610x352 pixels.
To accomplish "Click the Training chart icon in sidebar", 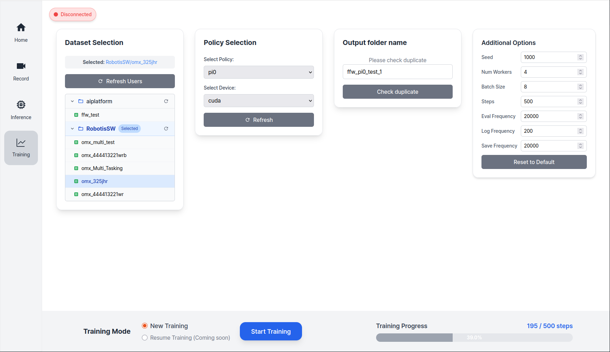I will 21,148.
